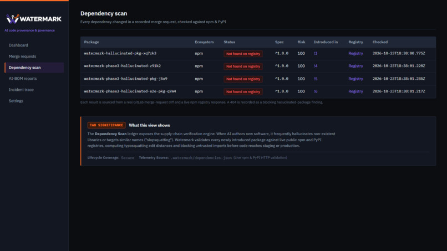The image size is (447, 251).
Task: Click Not found badge for q7m4 row
Action: (x=243, y=91)
